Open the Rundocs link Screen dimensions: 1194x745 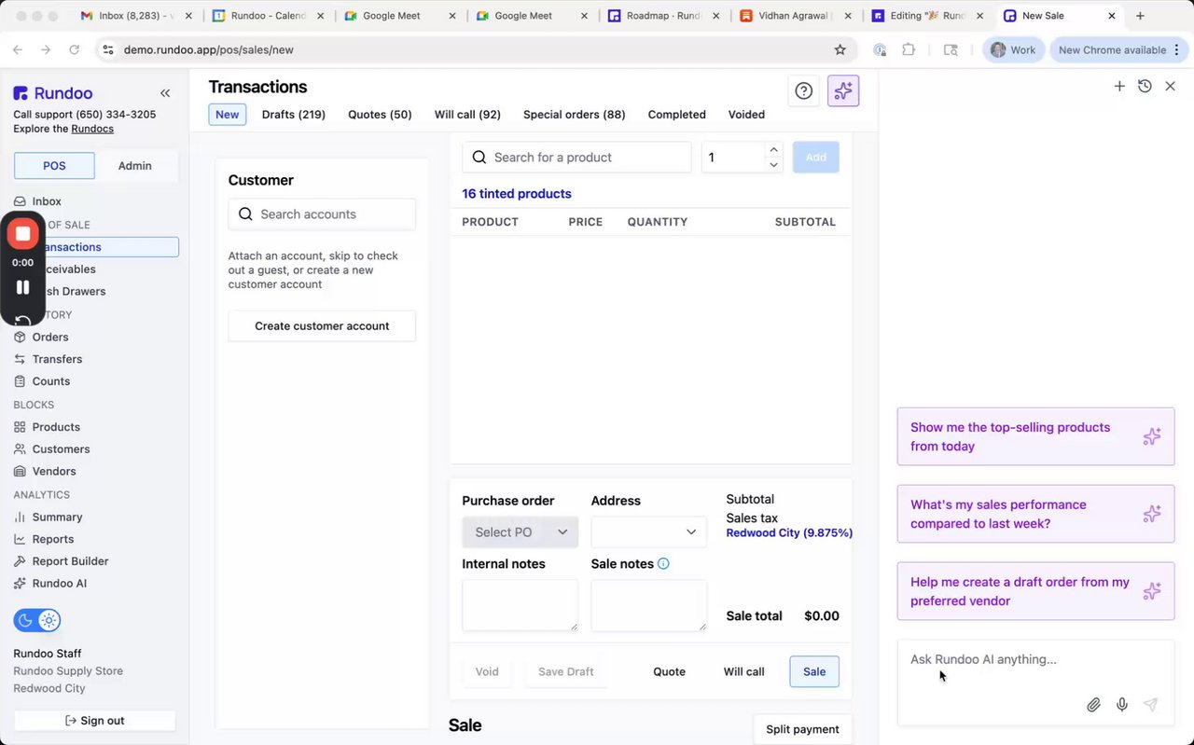92,129
